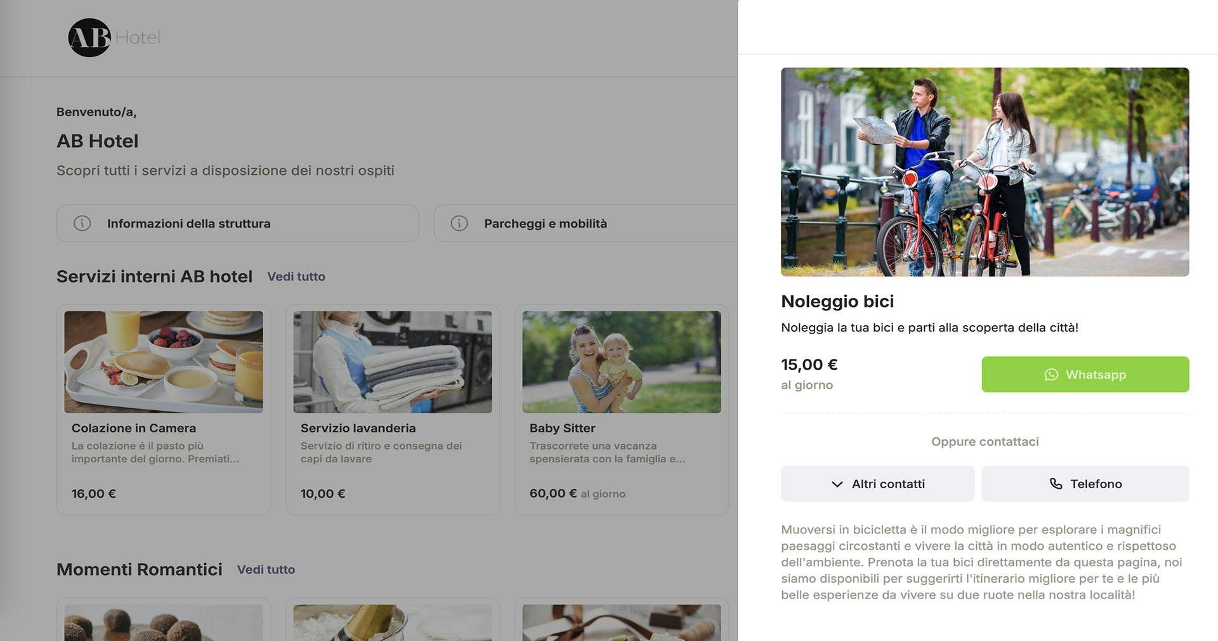Screen dimensions: 1218x641
Task: Select the Servizio lavanderia title
Action: coord(358,428)
